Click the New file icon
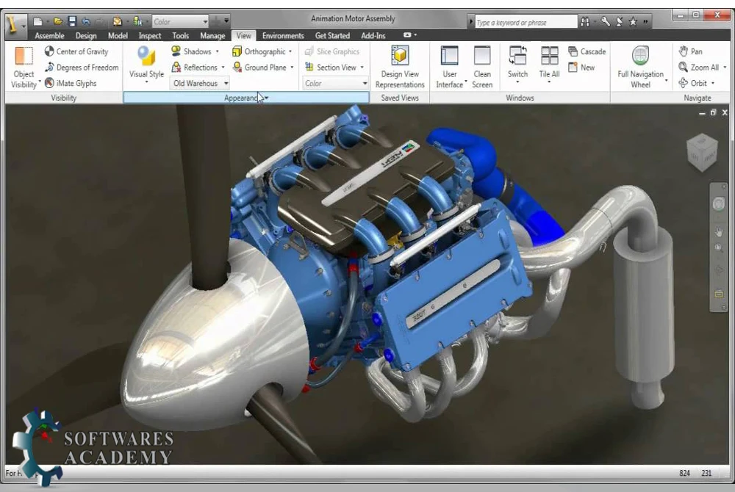The height and width of the screenshot is (492, 735). click(38, 21)
